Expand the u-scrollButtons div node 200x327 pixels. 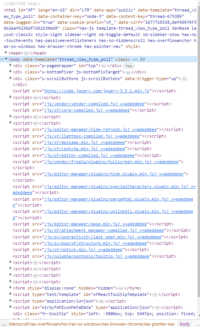(10, 78)
